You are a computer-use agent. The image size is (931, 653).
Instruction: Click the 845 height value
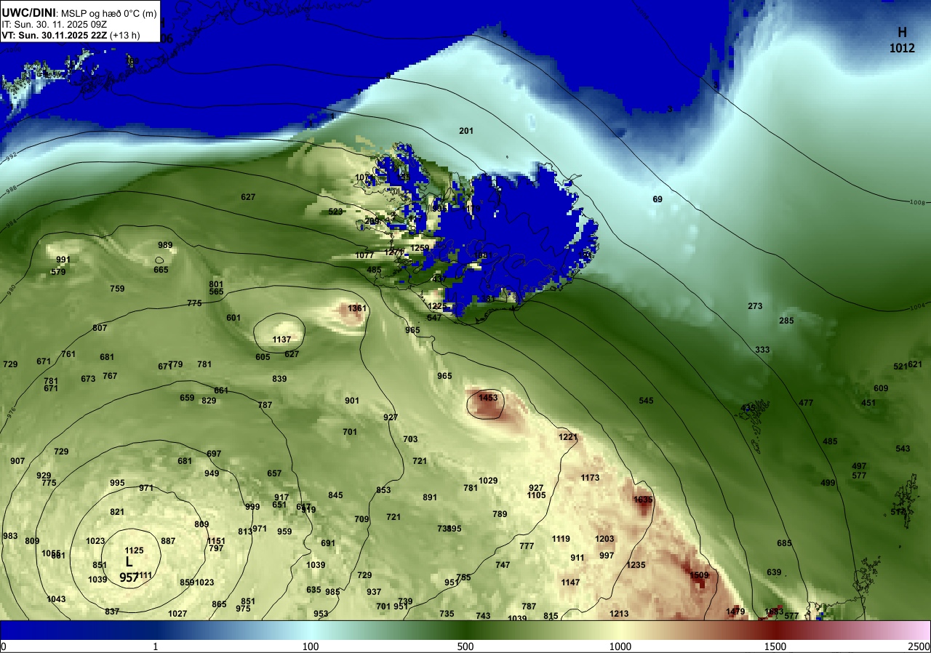(x=335, y=495)
